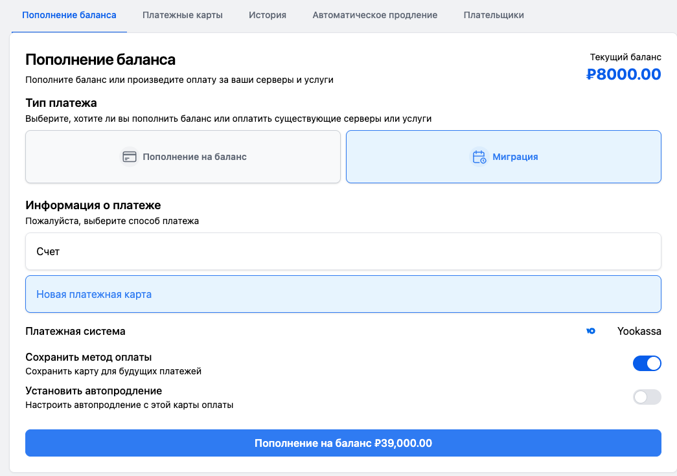Click the current balance amount ₽8000.00
Image resolution: width=677 pixels, height=476 pixels.
pyautogui.click(x=623, y=74)
